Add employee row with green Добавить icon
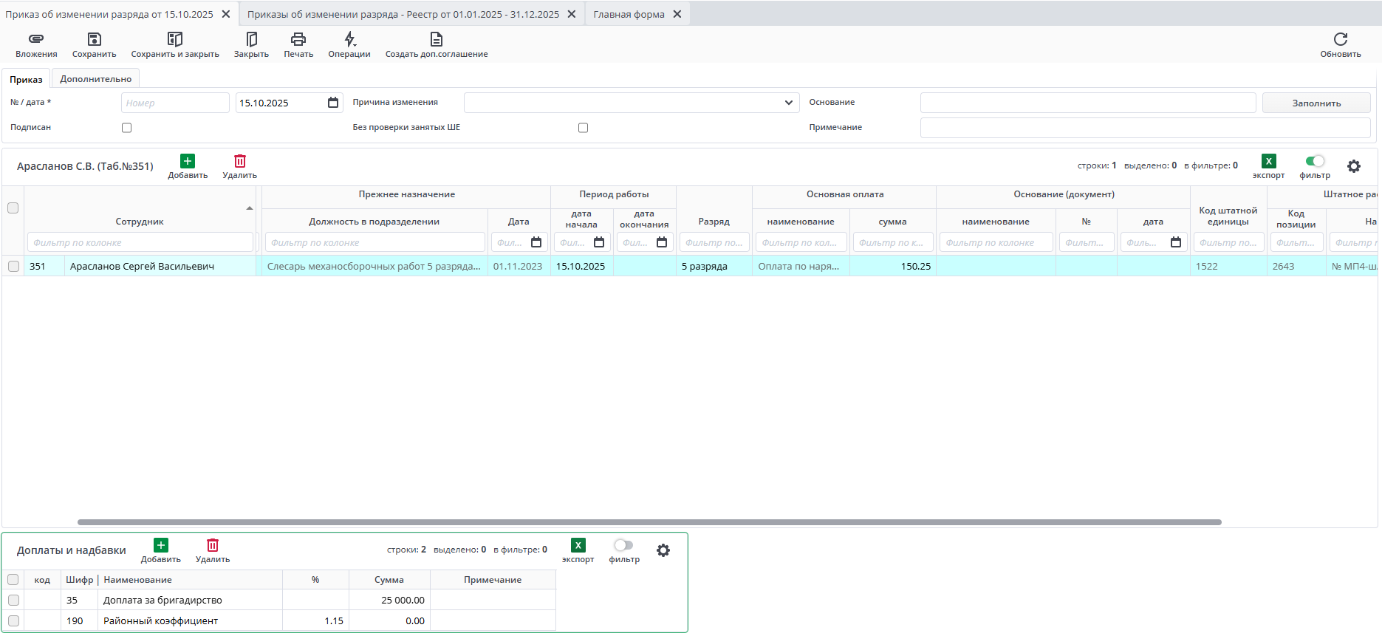The height and width of the screenshot is (636, 1382). click(188, 161)
